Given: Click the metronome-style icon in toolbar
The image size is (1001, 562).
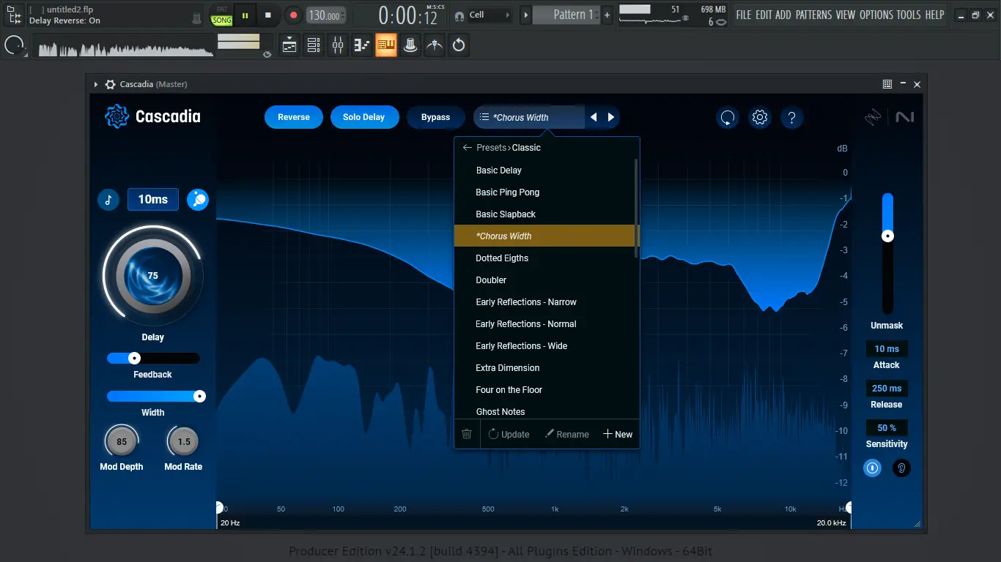Looking at the screenshot, I should pos(435,45).
